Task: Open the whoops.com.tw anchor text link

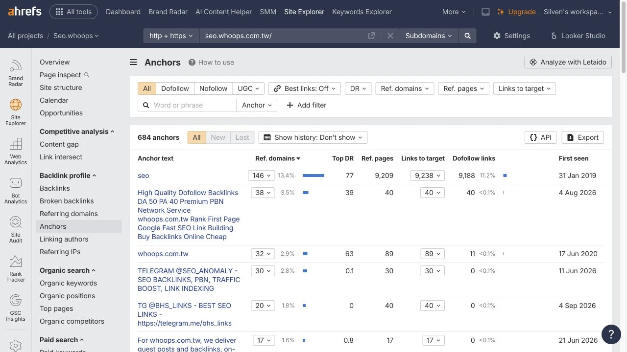Action: point(163,254)
